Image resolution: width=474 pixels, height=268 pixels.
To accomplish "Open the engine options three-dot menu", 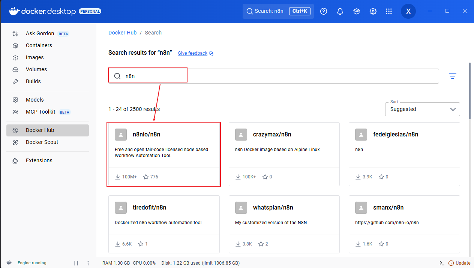I will coord(88,263).
